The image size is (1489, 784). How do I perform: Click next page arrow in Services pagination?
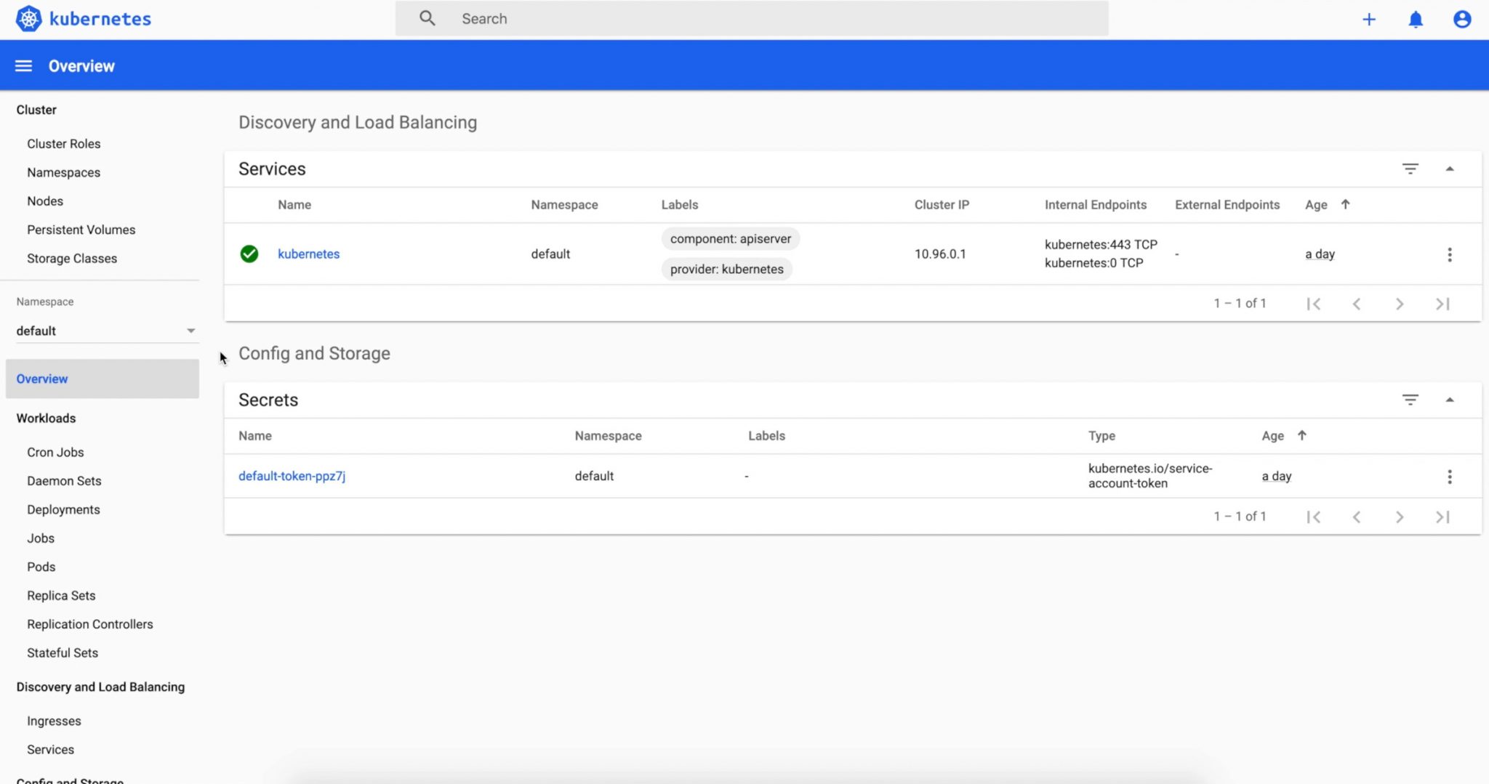click(1399, 304)
